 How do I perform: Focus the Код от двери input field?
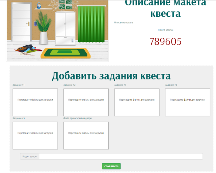coord(121,157)
